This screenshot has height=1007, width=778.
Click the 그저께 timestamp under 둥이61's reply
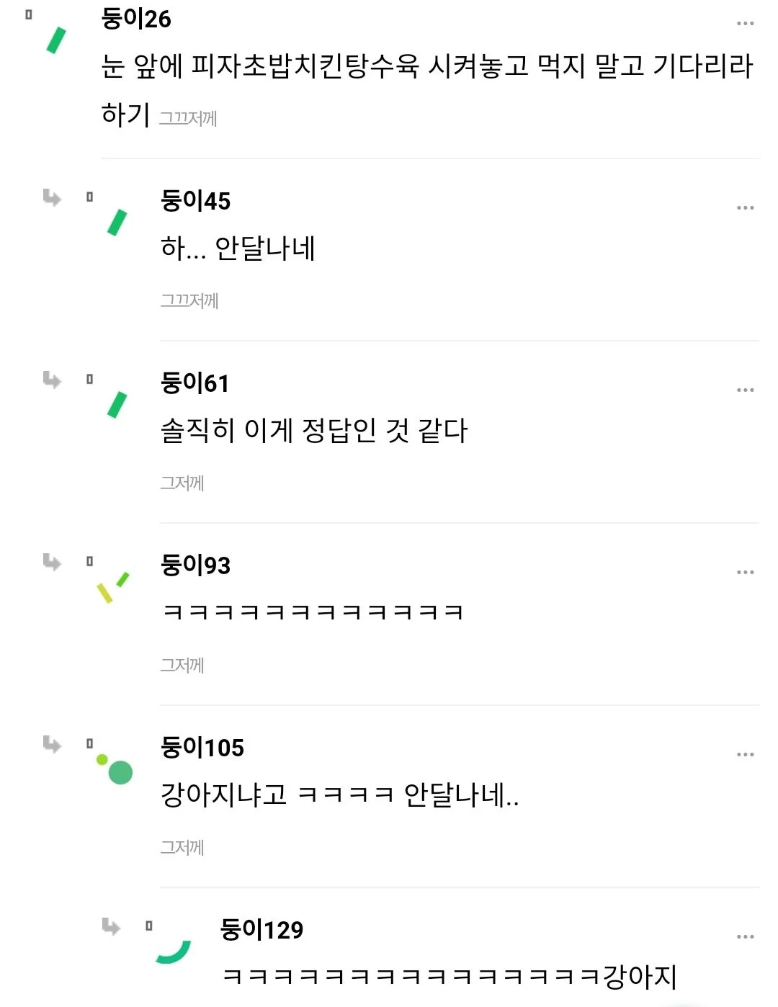click(182, 483)
